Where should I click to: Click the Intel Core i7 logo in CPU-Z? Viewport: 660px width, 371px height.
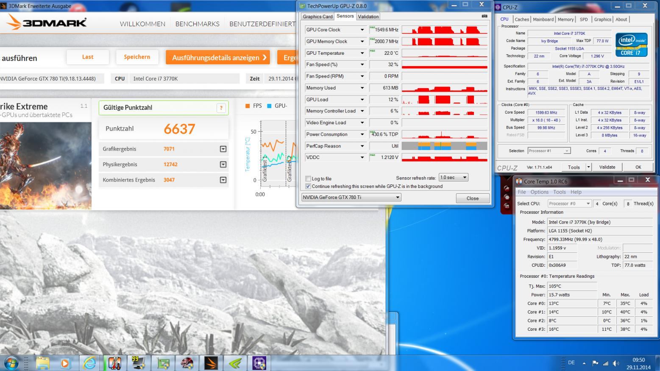tap(631, 45)
